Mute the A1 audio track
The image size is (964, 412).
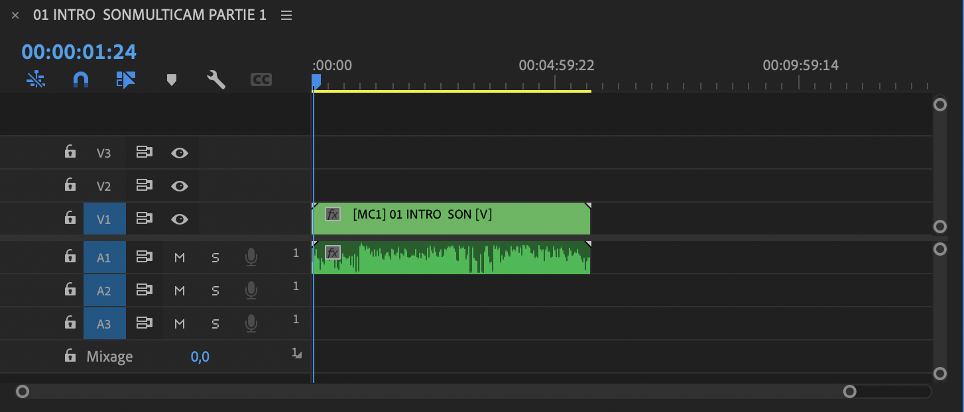coord(179,258)
